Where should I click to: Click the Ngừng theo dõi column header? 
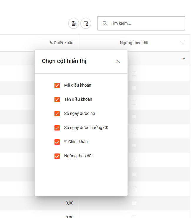pos(134,43)
